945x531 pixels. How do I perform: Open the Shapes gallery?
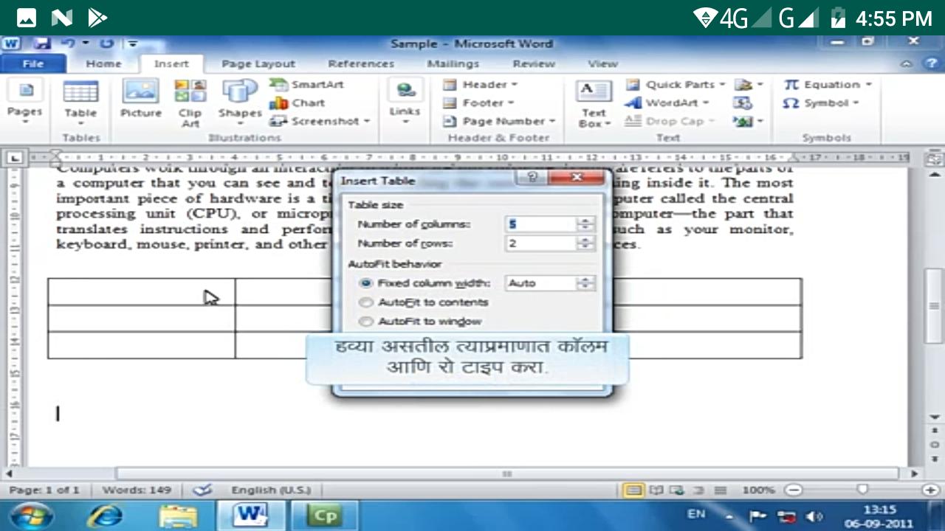(239, 101)
